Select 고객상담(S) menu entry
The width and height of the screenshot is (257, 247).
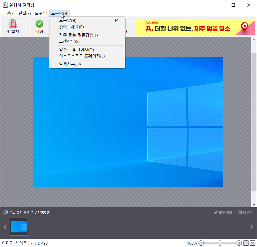(87, 41)
